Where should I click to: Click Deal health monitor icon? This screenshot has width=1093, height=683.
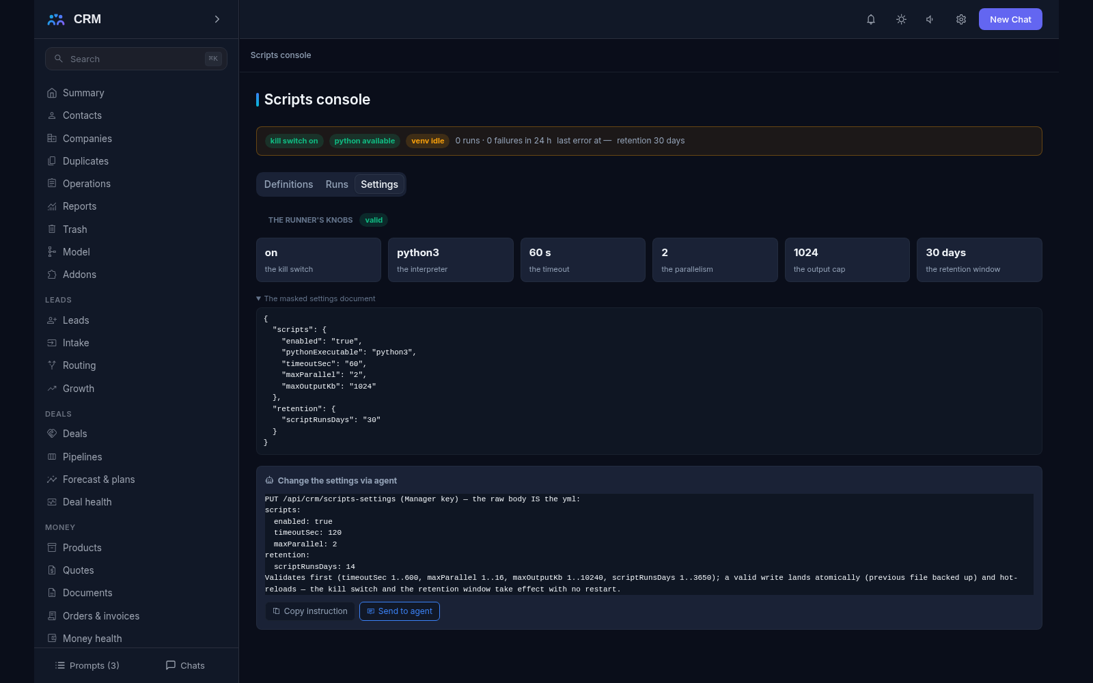52,502
